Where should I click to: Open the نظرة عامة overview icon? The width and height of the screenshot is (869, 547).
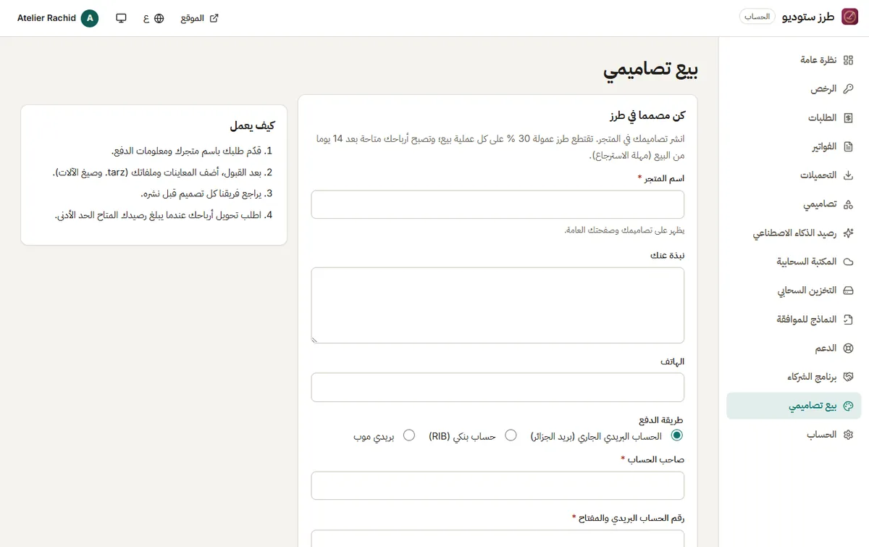[849, 59]
